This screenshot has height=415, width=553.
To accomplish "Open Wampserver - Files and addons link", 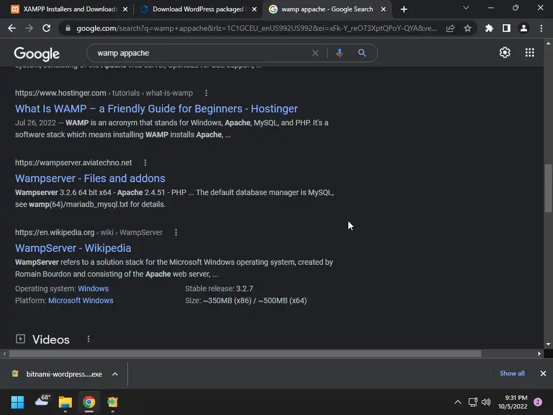I will pos(90,178).
